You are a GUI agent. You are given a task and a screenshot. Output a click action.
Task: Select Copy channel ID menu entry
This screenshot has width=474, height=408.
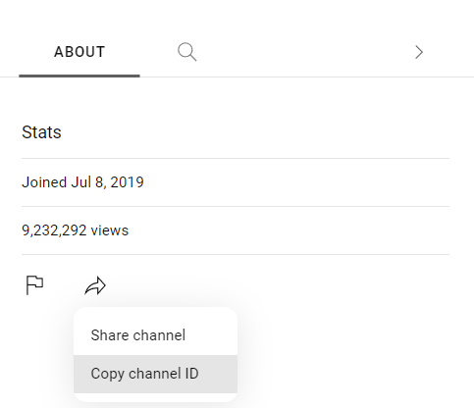(155, 374)
